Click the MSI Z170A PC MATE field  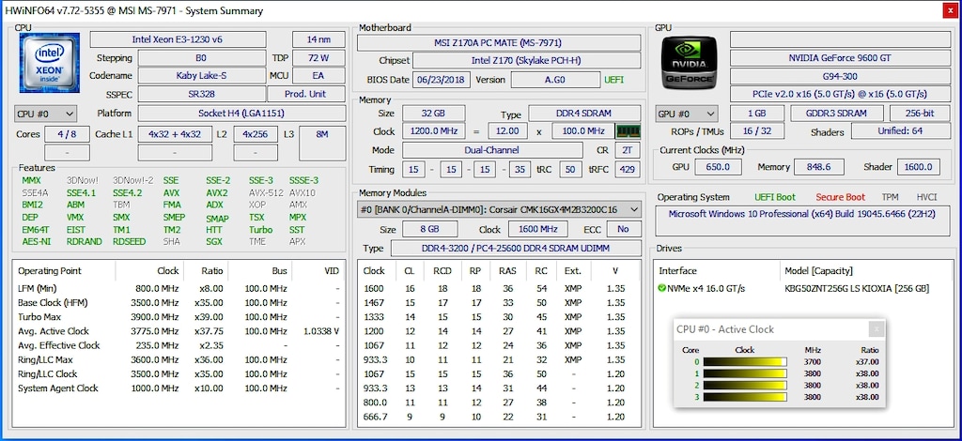point(499,42)
